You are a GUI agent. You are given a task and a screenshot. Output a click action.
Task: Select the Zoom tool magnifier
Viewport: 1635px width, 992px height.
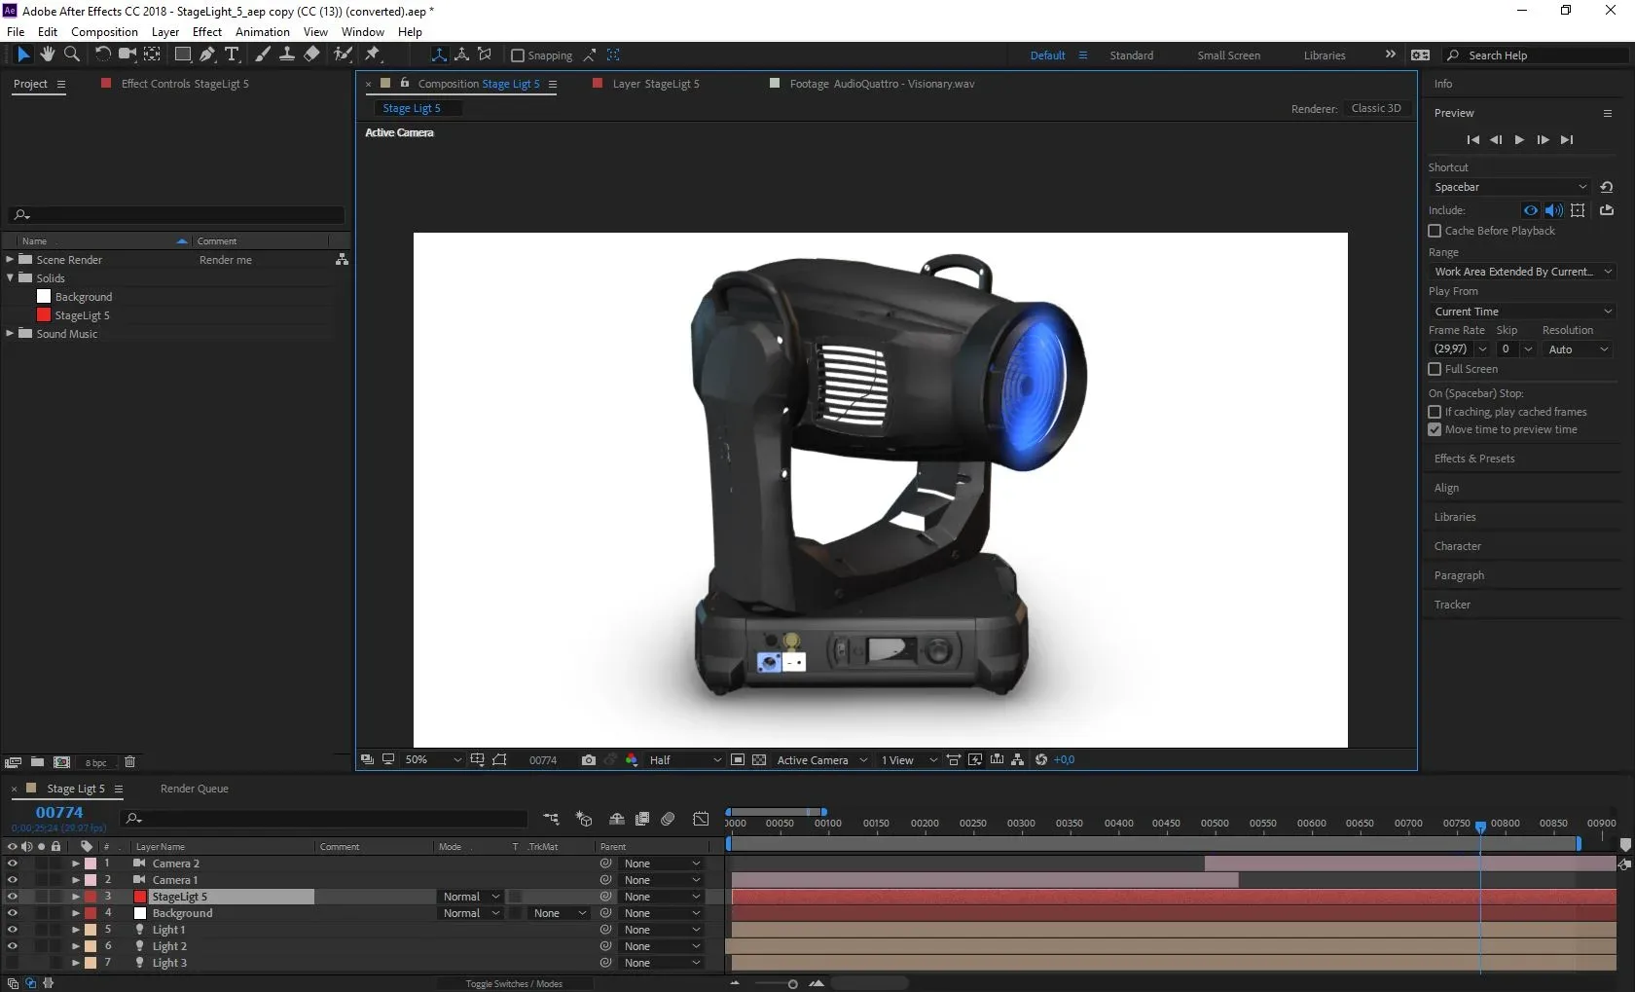pos(71,55)
